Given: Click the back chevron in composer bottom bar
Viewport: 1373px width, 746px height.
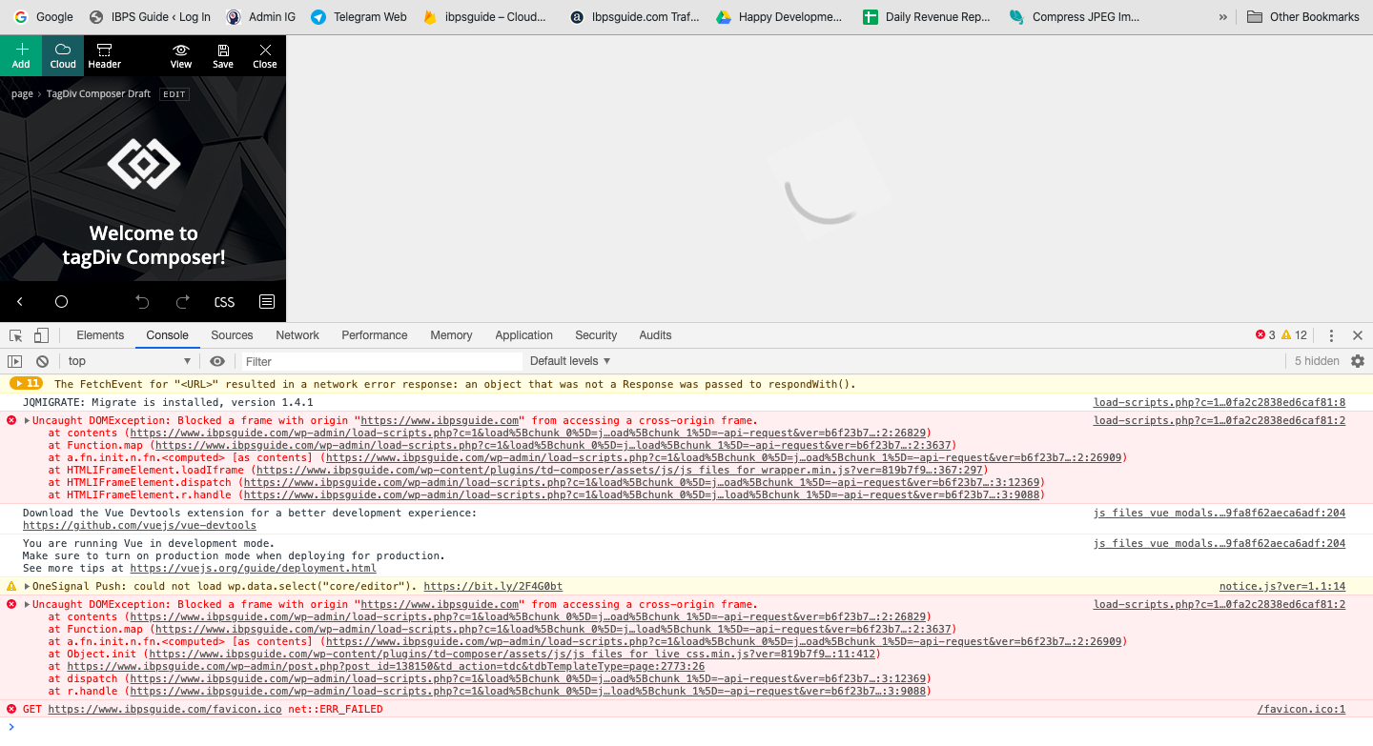Looking at the screenshot, I should (x=20, y=302).
